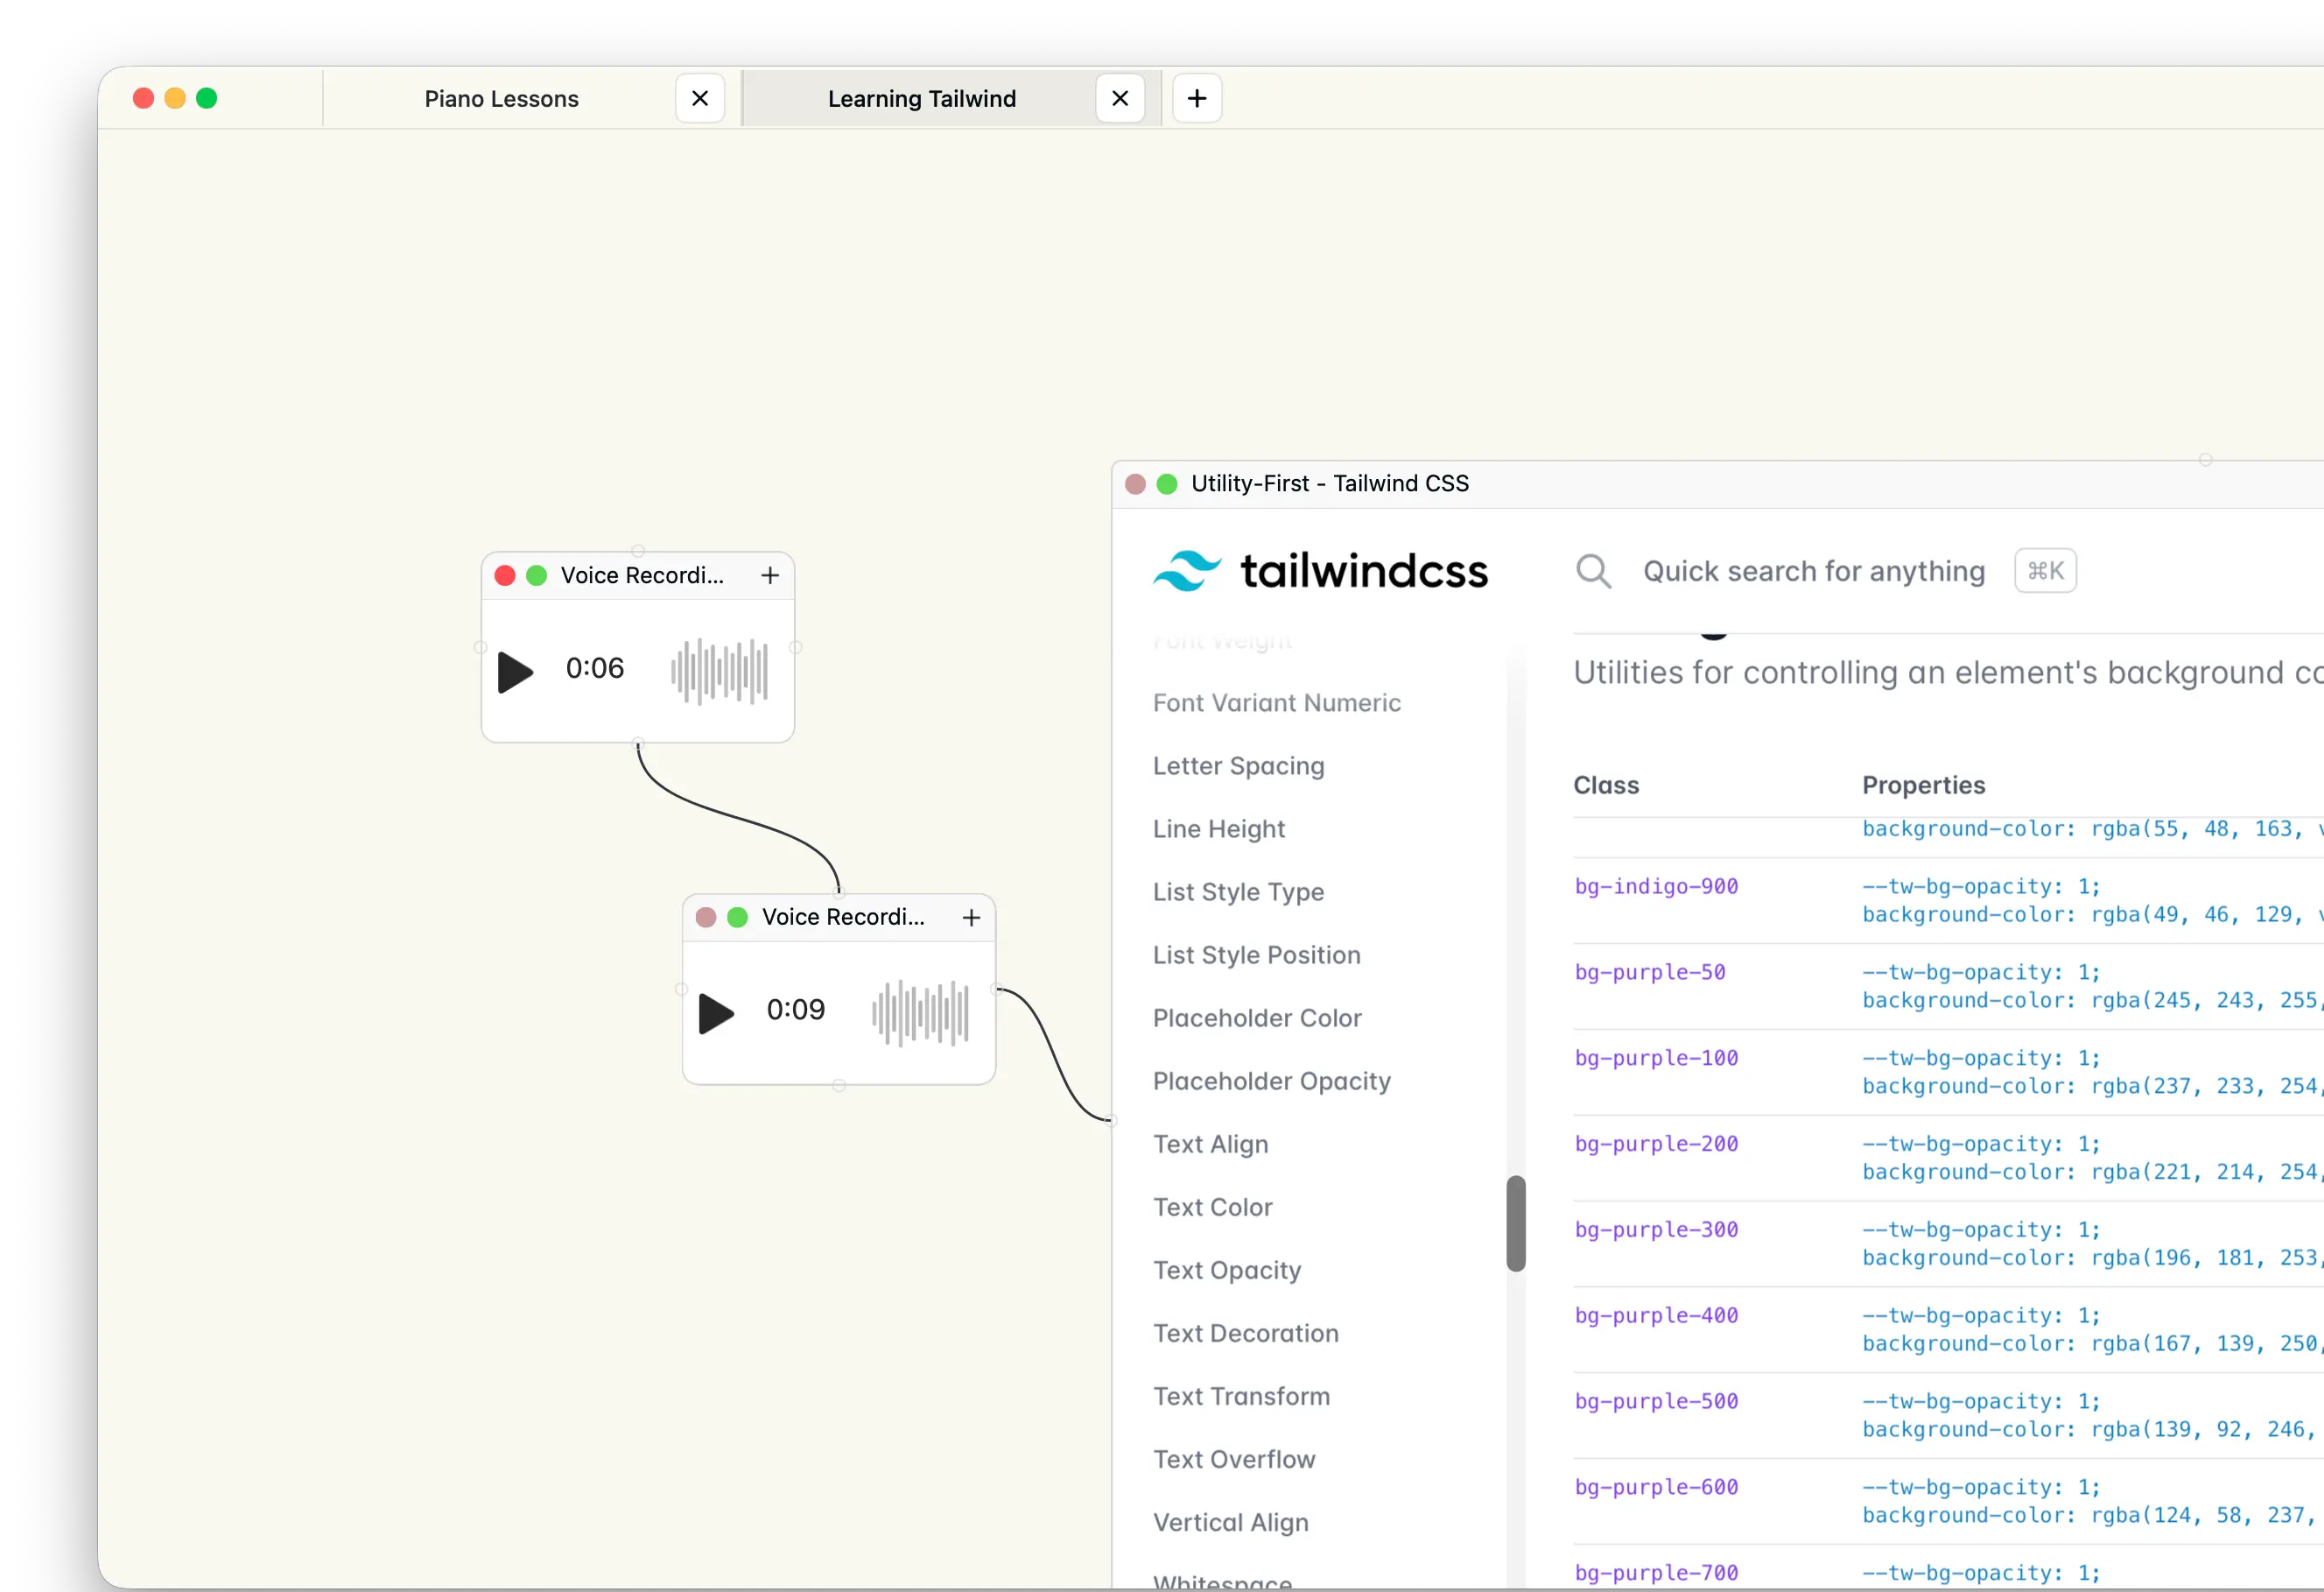
Task: Click the waveform of the 0:09 recording to seek
Action: click(920, 1012)
